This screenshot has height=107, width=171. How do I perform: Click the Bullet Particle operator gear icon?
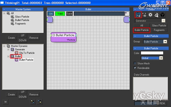coord(16,60)
